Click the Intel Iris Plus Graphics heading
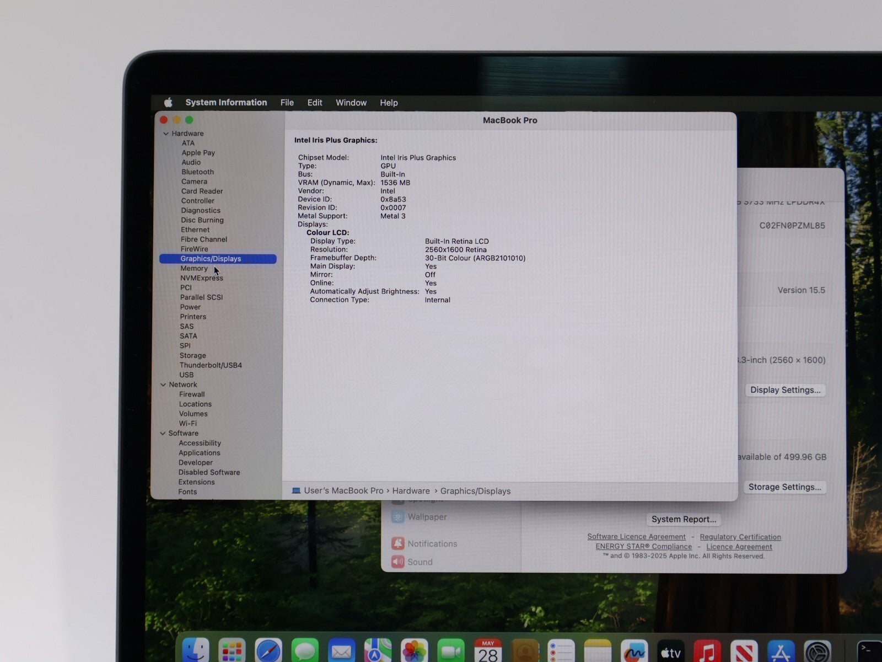 coord(336,140)
